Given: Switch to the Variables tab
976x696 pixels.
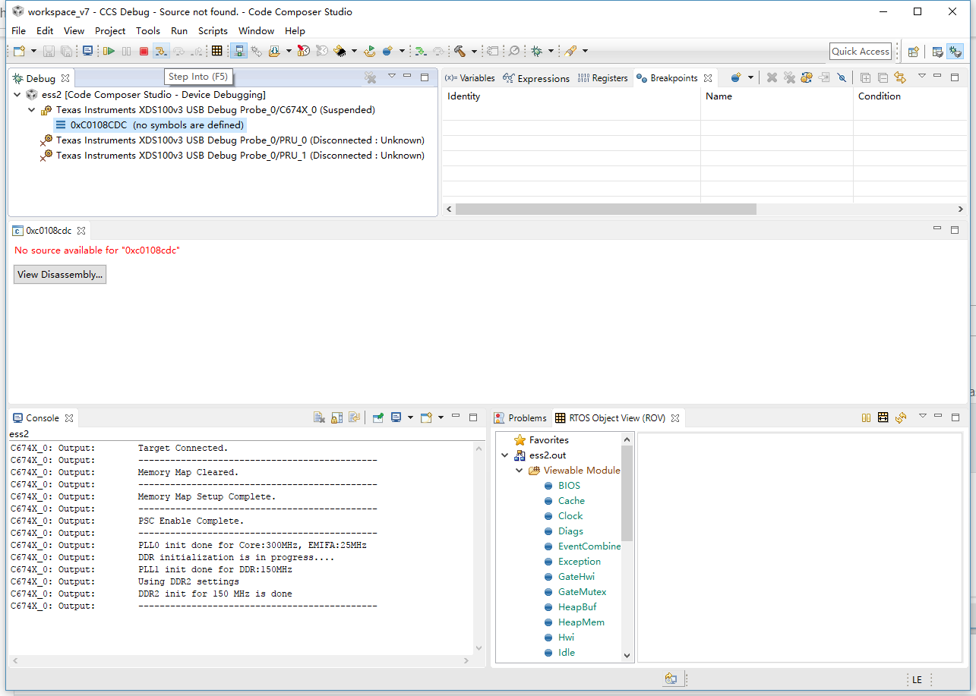Looking at the screenshot, I should (x=469, y=78).
